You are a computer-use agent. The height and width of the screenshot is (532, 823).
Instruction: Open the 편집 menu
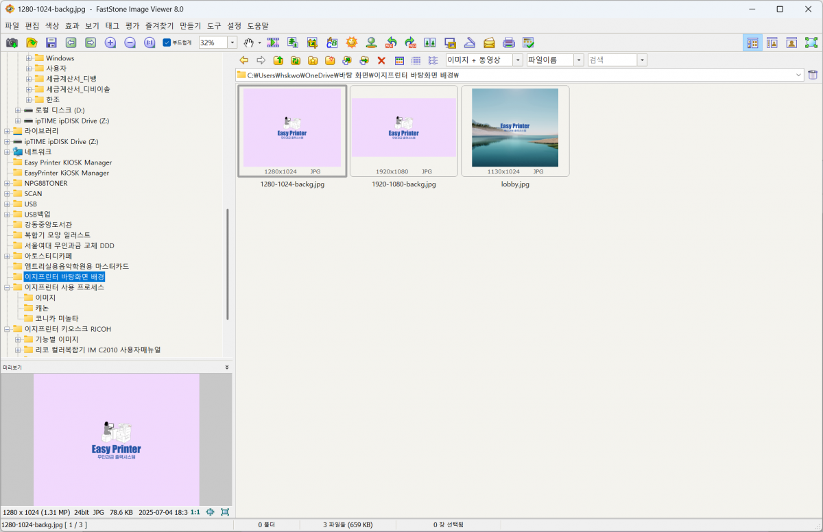32,25
